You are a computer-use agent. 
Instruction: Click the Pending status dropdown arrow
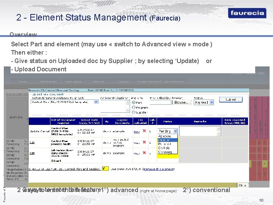point(176,131)
